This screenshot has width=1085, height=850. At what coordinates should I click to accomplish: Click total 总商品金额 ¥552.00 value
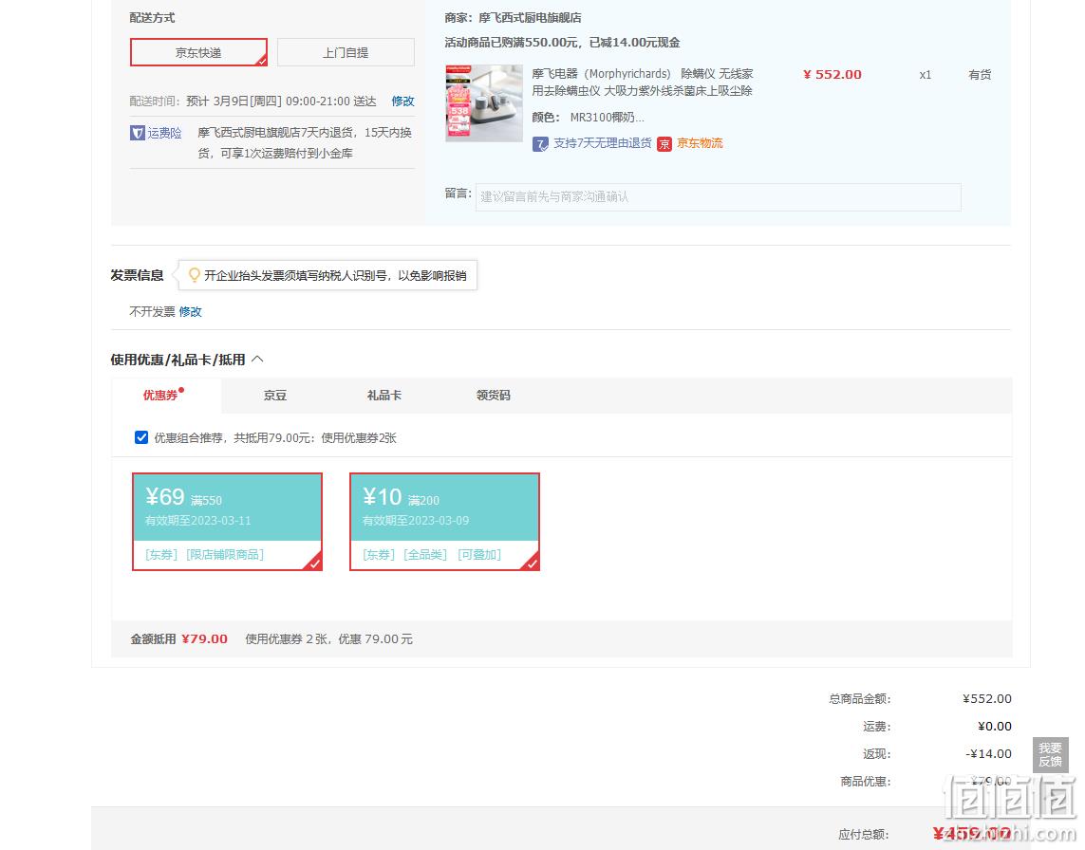point(986,698)
